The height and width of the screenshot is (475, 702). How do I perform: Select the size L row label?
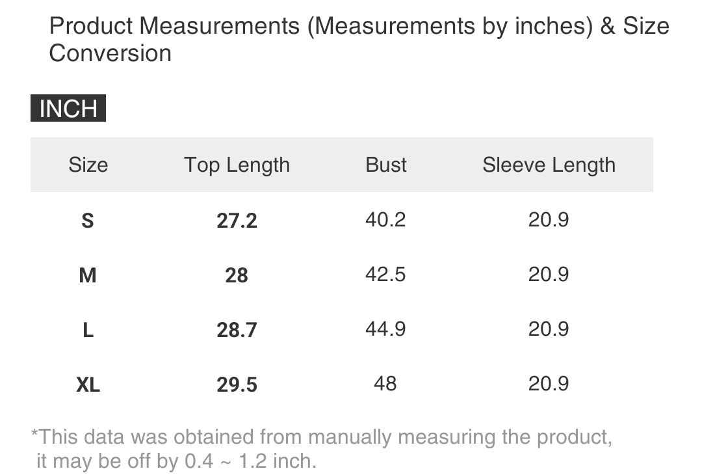pyautogui.click(x=88, y=330)
